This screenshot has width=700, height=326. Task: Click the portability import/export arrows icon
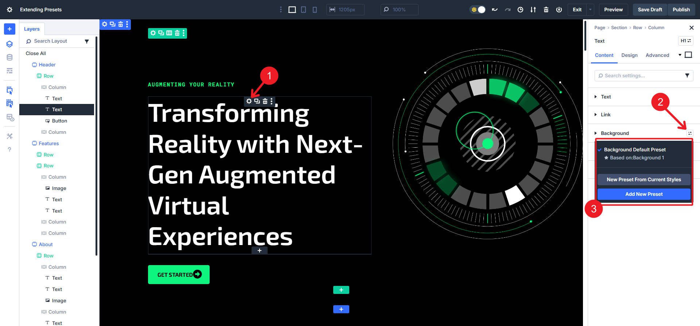point(533,9)
